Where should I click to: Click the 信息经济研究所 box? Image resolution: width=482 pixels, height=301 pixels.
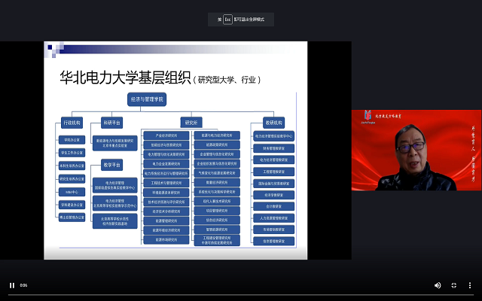coord(217,220)
